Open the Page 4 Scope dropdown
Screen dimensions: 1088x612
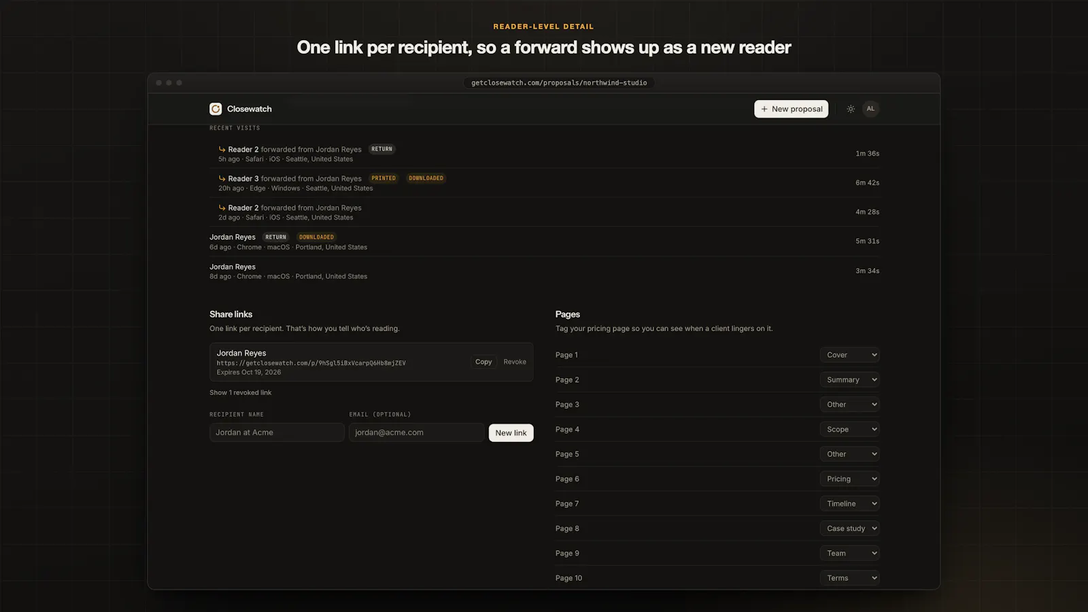[849, 429]
